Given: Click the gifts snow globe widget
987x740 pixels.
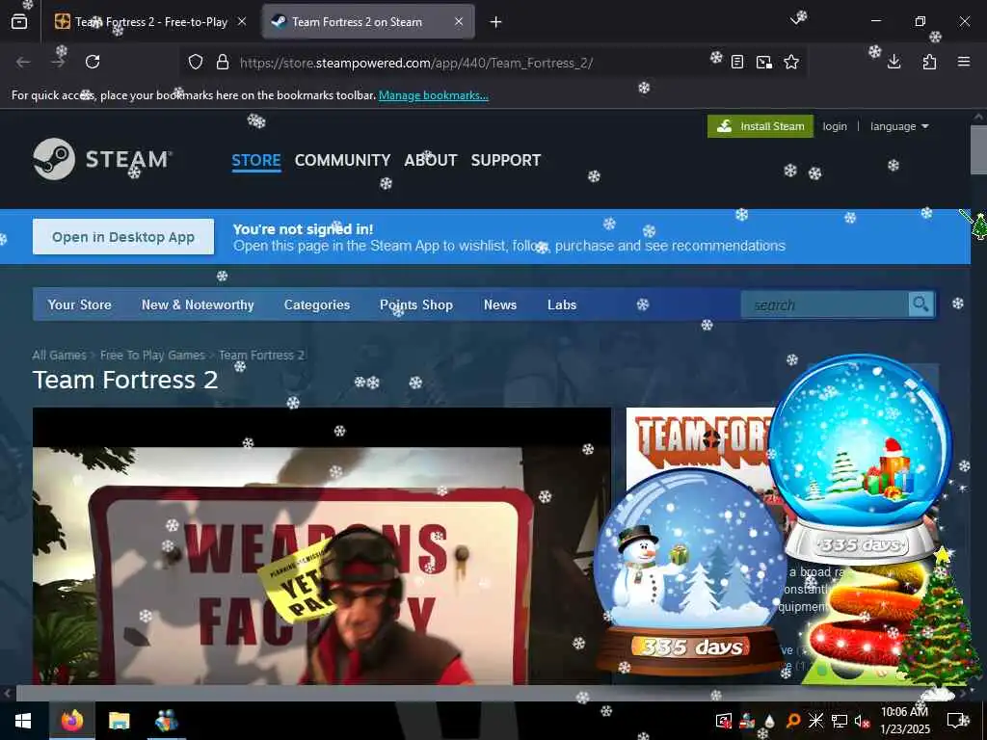Looking at the screenshot, I should [861, 460].
